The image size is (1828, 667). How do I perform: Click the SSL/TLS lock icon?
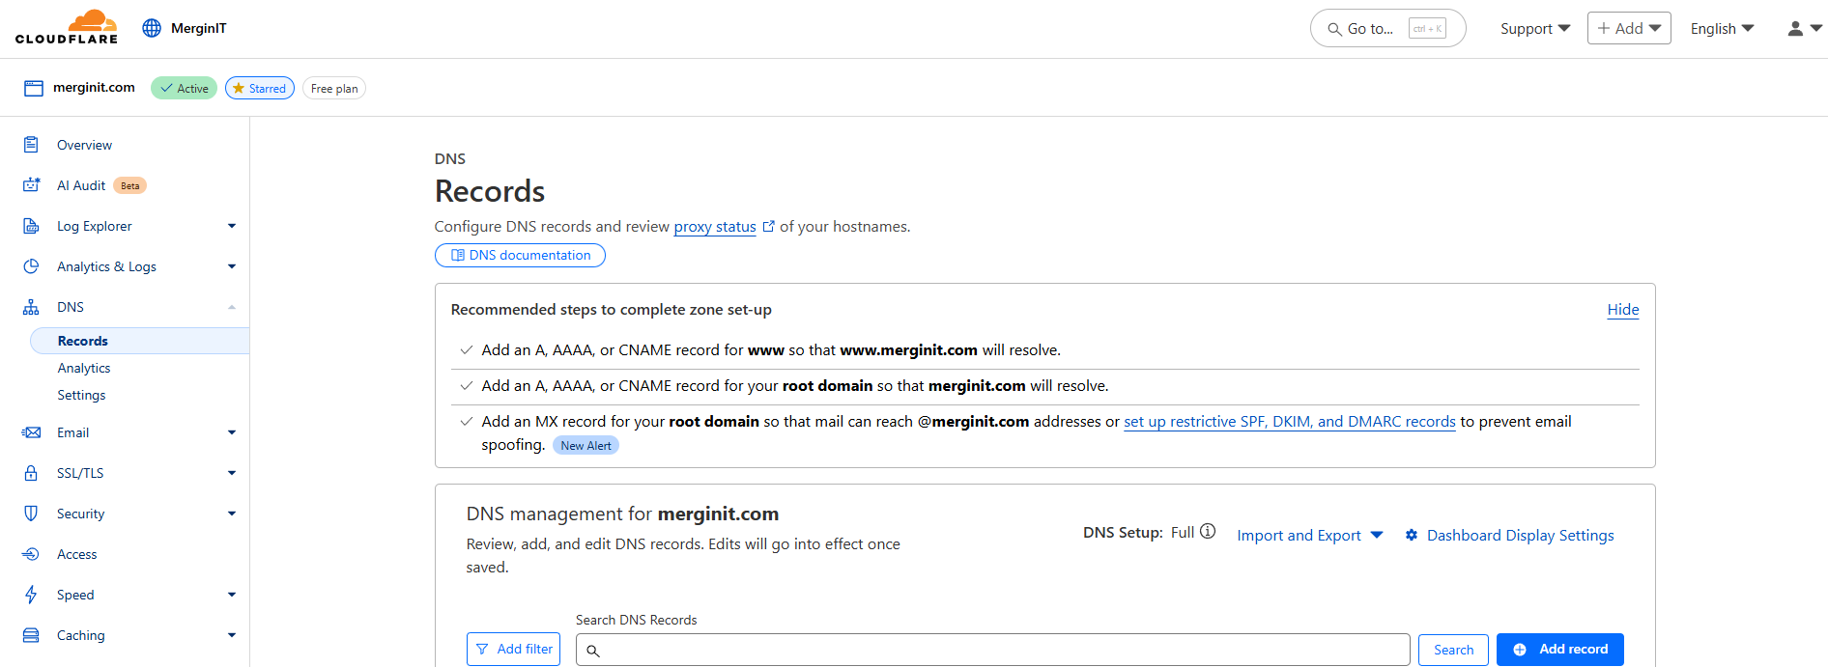point(31,473)
